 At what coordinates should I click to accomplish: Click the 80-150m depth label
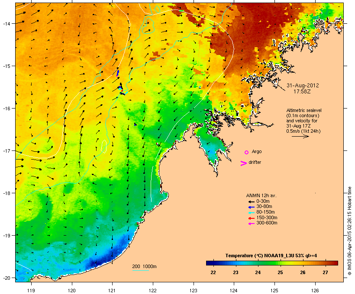point(265,212)
